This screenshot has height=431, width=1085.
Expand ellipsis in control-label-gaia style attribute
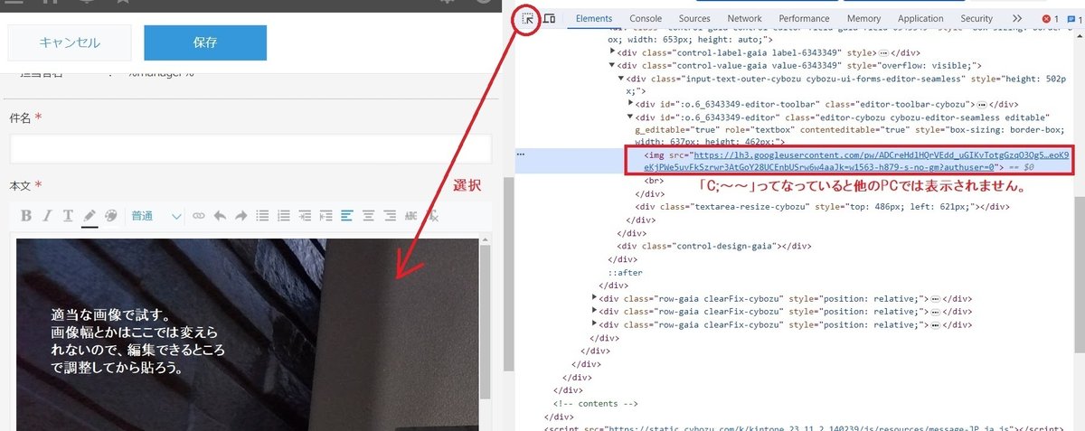(883, 52)
